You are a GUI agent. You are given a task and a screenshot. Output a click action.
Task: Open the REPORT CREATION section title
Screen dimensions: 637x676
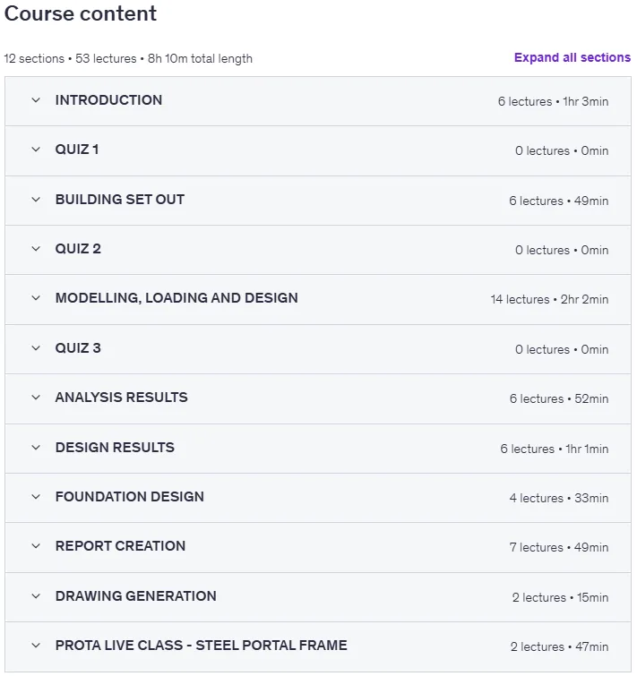pyautogui.click(x=120, y=546)
